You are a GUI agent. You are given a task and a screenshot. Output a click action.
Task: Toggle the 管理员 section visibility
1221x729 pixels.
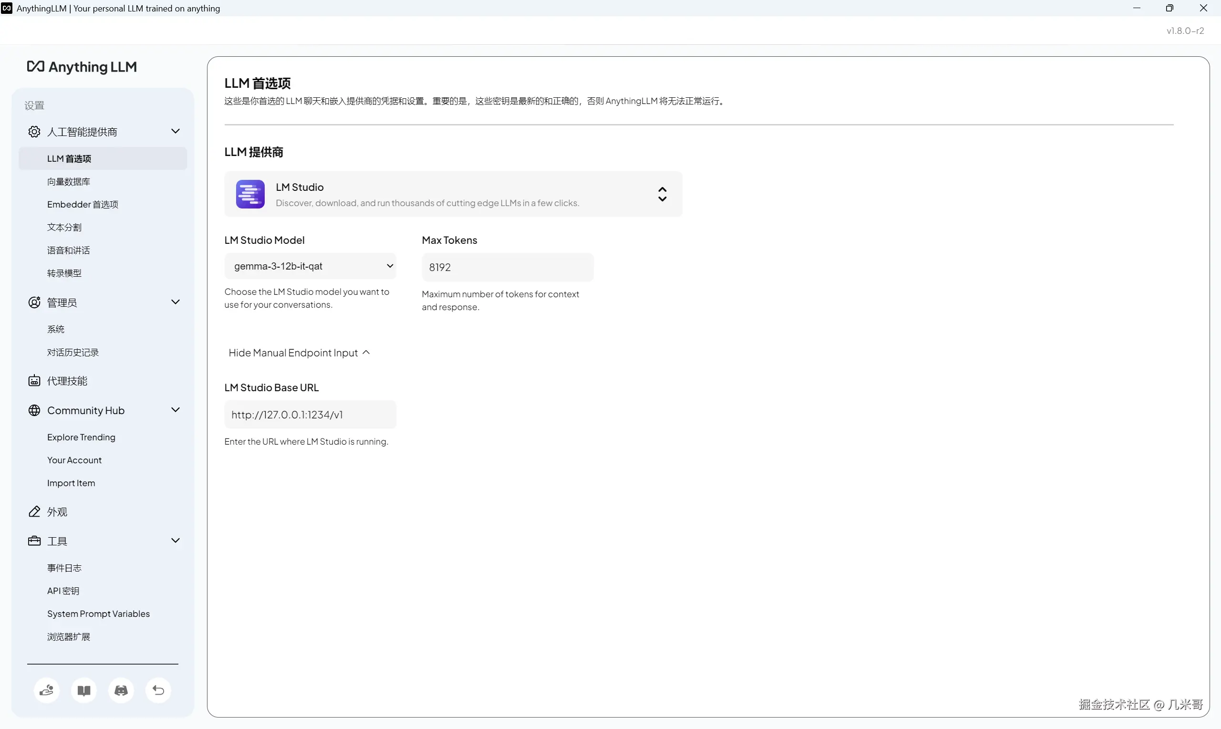click(175, 302)
